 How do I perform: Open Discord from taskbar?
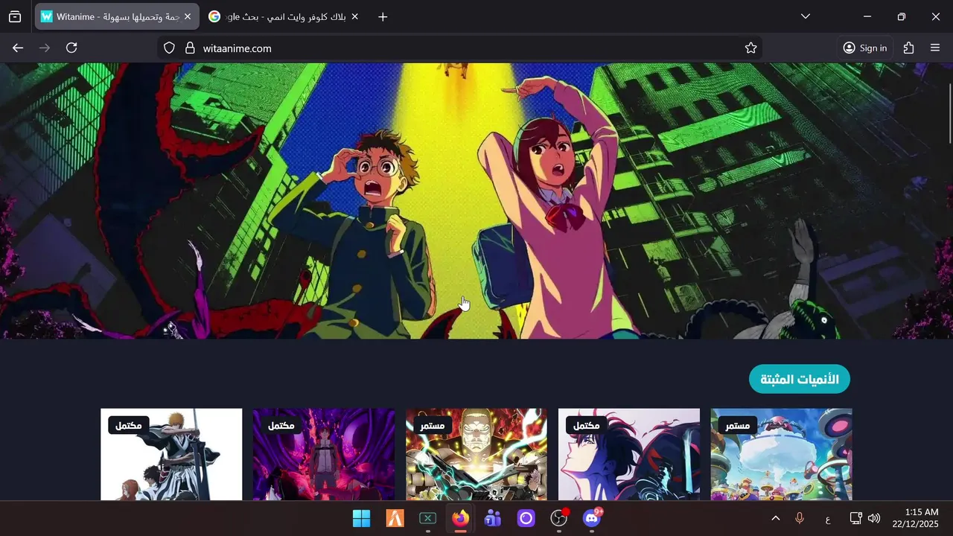point(592,518)
